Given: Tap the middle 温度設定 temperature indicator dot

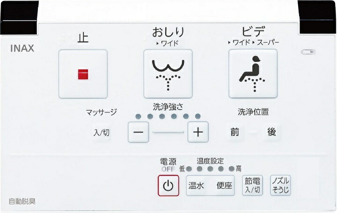Looking at the screenshot, I should pyautogui.click(x=210, y=169).
